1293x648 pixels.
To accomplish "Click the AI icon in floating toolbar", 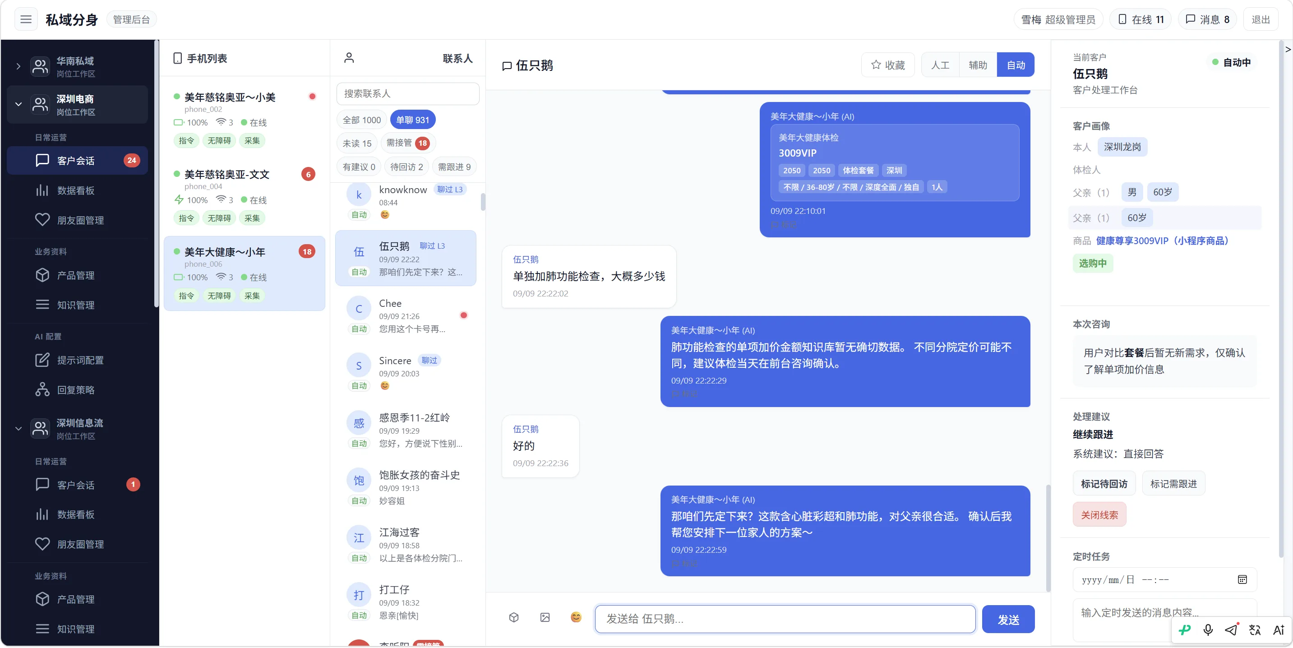I will click(1278, 629).
